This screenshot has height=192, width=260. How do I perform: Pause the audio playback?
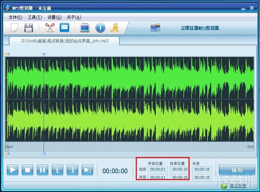(43, 170)
